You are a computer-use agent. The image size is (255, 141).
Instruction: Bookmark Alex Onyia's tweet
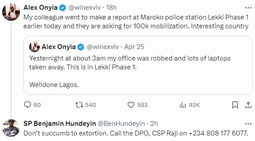coord(235,105)
